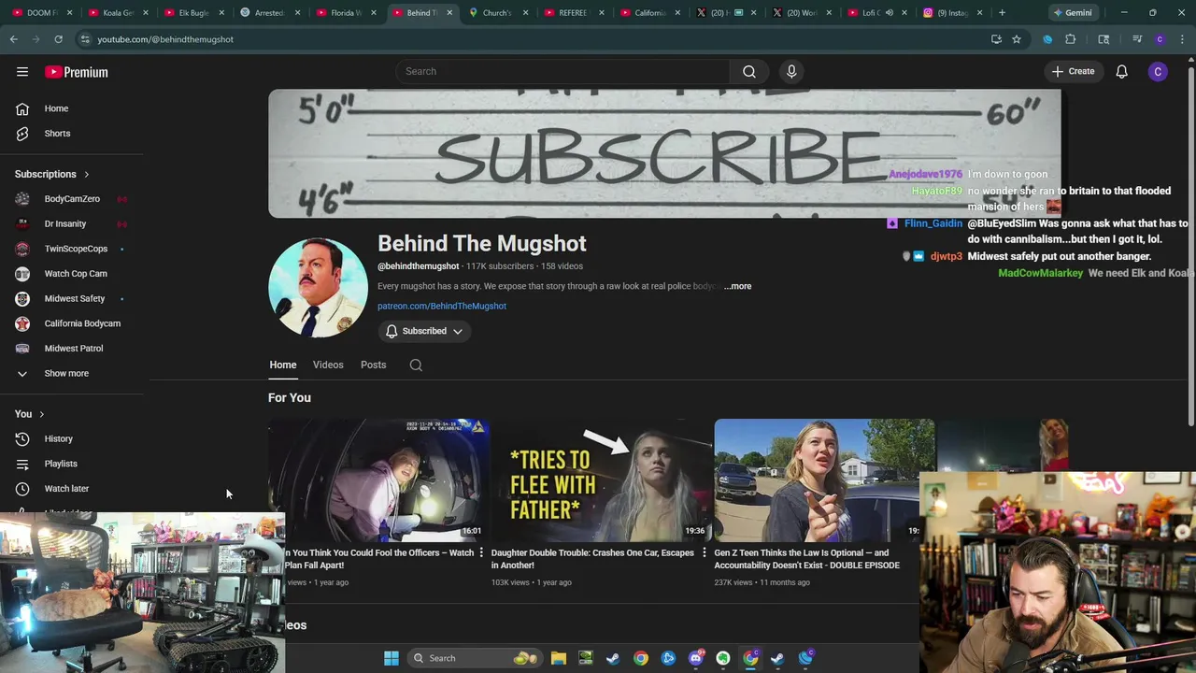Open the Chrome three-dot menu
The image size is (1196, 673).
point(1183,39)
